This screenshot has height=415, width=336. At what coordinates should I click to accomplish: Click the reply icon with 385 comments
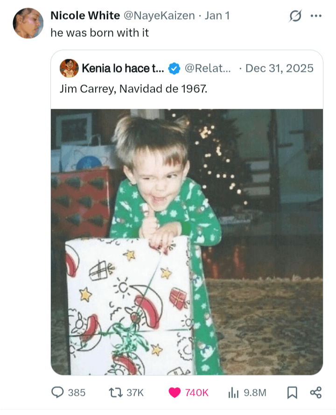(x=57, y=393)
